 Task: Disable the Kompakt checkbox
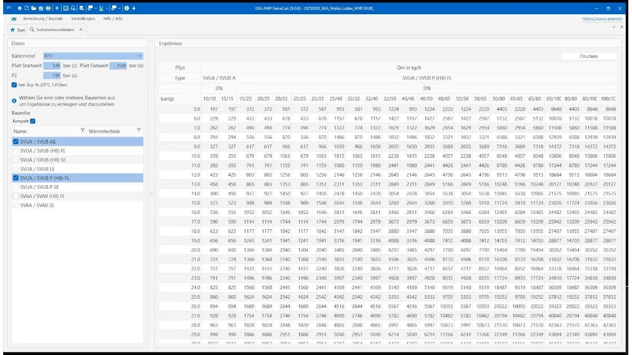[x=33, y=120]
